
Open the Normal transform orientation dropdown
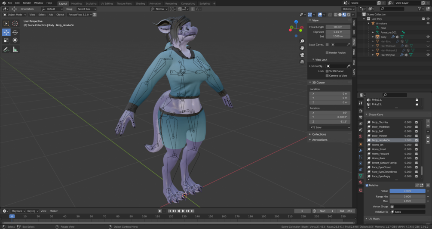(159, 9)
